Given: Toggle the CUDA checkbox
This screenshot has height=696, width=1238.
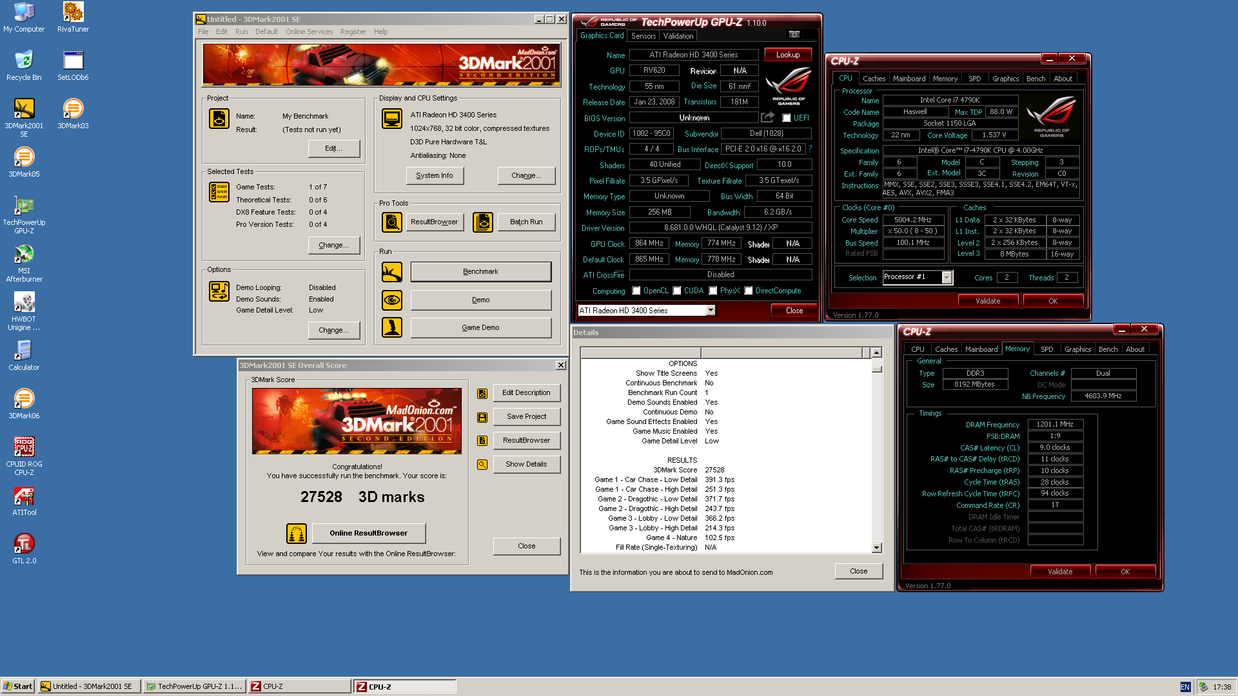Looking at the screenshot, I should pyautogui.click(x=677, y=291).
